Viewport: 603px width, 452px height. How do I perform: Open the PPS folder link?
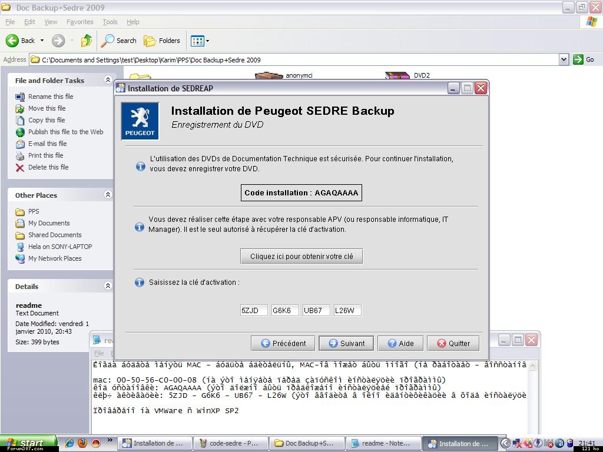tap(34, 211)
